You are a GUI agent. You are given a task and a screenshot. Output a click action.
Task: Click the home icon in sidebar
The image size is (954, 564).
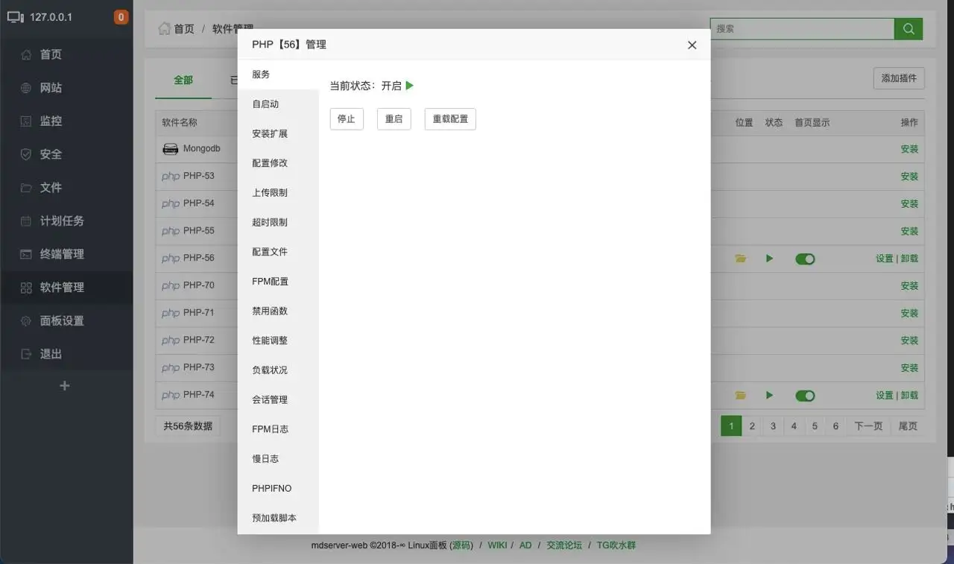click(x=26, y=54)
